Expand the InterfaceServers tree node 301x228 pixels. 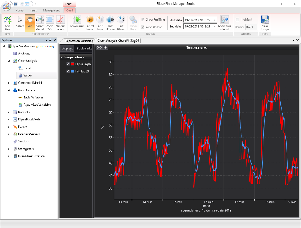tap(8, 135)
